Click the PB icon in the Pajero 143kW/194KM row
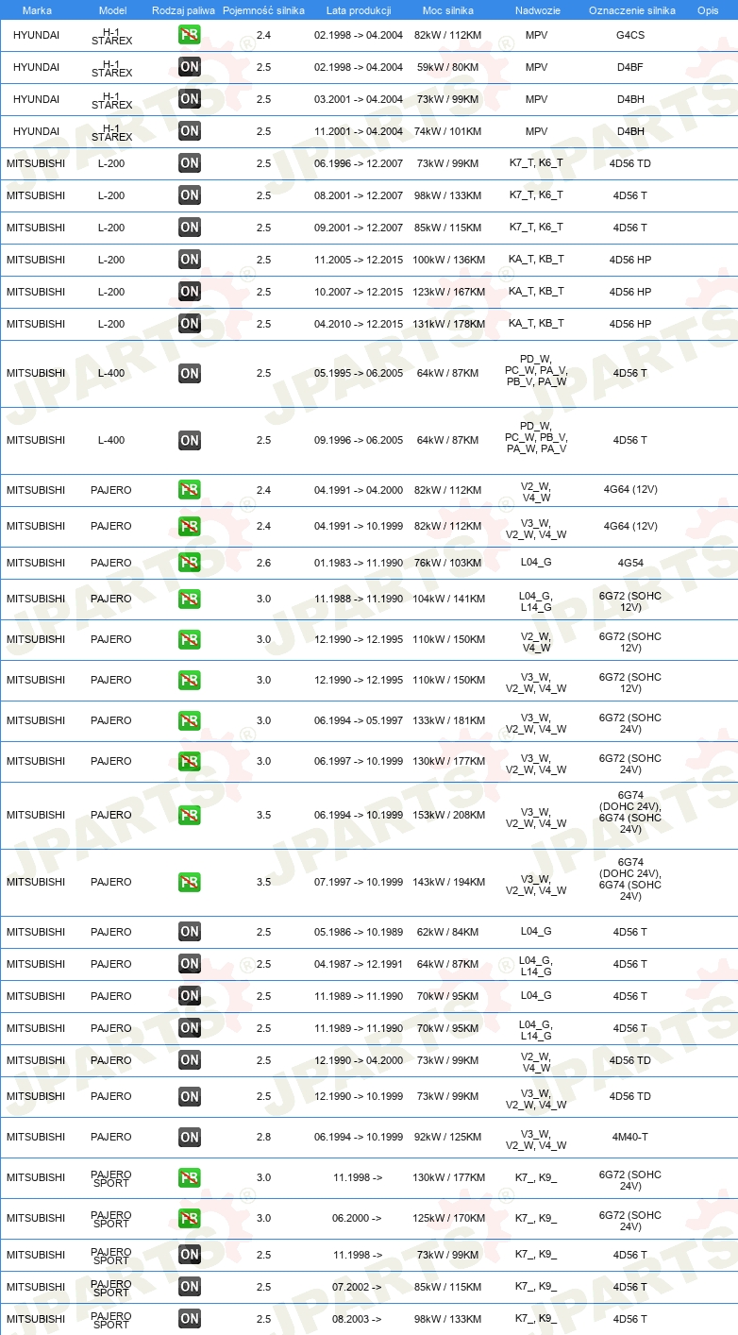Screen dimensions: 738x1335 click(x=190, y=882)
